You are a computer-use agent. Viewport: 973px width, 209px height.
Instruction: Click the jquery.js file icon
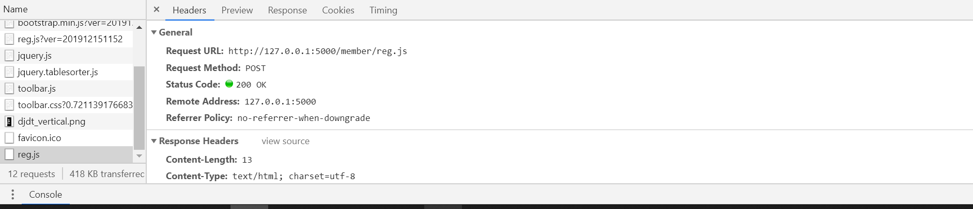(9, 56)
